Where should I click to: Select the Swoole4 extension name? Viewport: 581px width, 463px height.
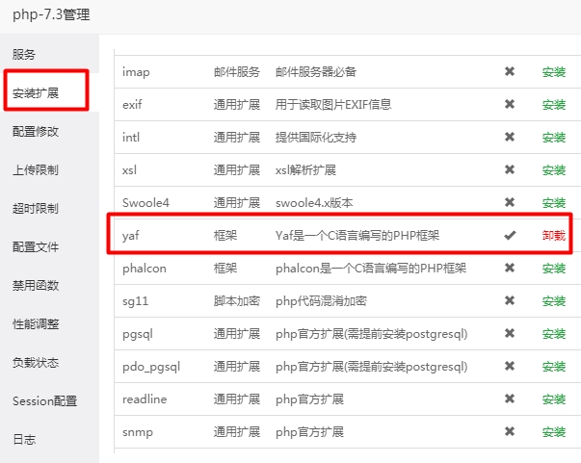[145, 203]
